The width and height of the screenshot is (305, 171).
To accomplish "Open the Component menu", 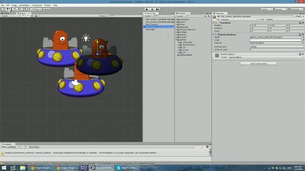I will (x=37, y=5).
